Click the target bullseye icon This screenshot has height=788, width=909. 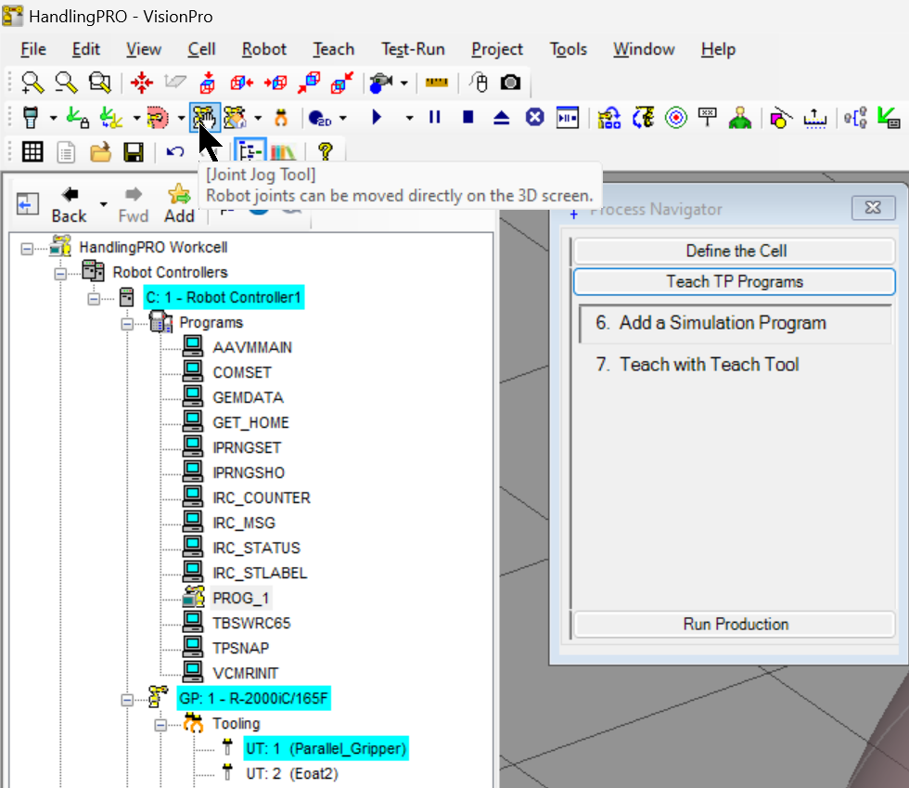click(676, 118)
